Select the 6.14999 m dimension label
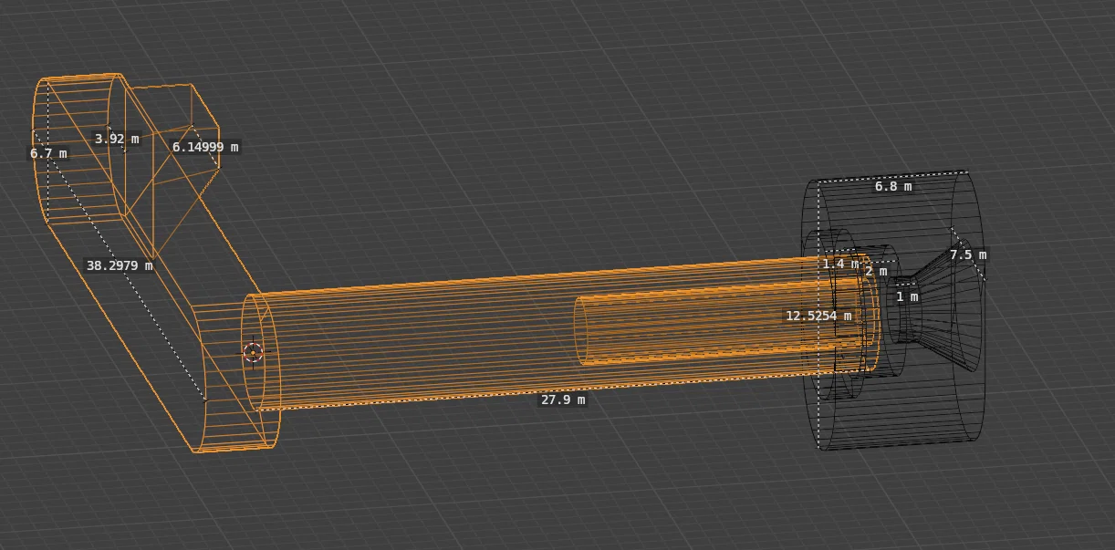Screen dimensions: 1115x550 point(205,147)
